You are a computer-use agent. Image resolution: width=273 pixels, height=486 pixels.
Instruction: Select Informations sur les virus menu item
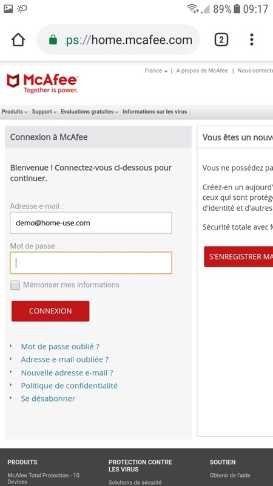(x=155, y=112)
